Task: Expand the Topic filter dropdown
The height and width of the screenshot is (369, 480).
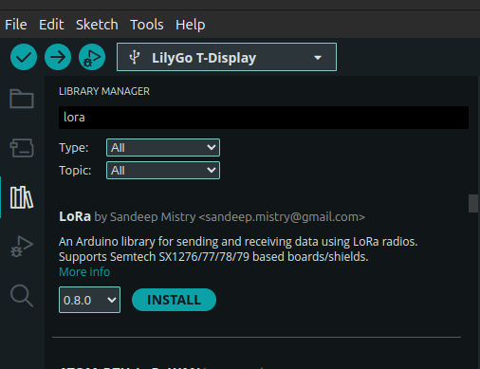Action: [x=163, y=171]
